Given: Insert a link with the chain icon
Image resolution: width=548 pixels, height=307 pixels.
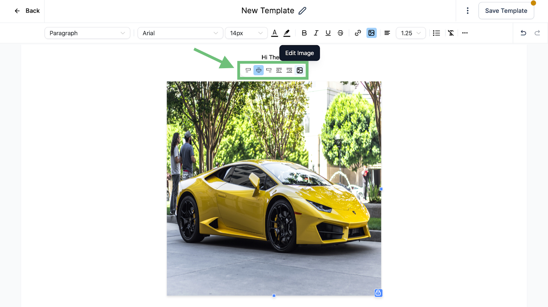Looking at the screenshot, I should pyautogui.click(x=358, y=33).
